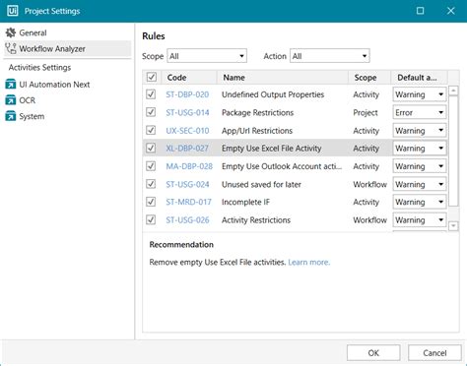Image resolution: width=467 pixels, height=366 pixels.
Task: Select the Incomplete IF rule name
Action: 245,202
